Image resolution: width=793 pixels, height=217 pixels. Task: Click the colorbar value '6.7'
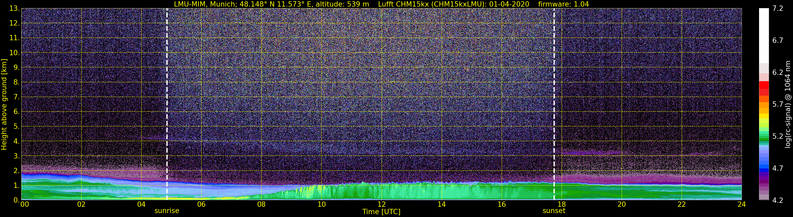coord(778,40)
